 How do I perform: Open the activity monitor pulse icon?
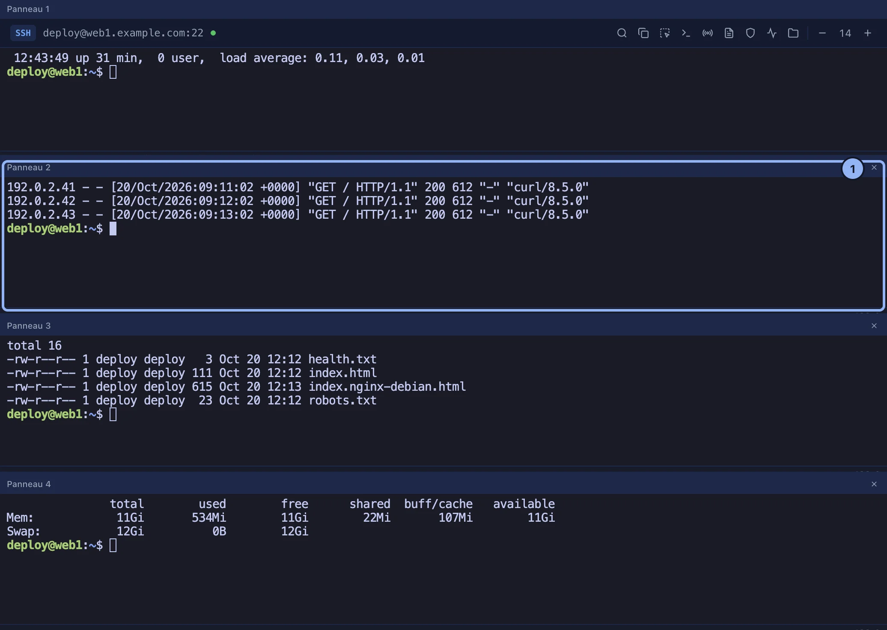tap(771, 33)
